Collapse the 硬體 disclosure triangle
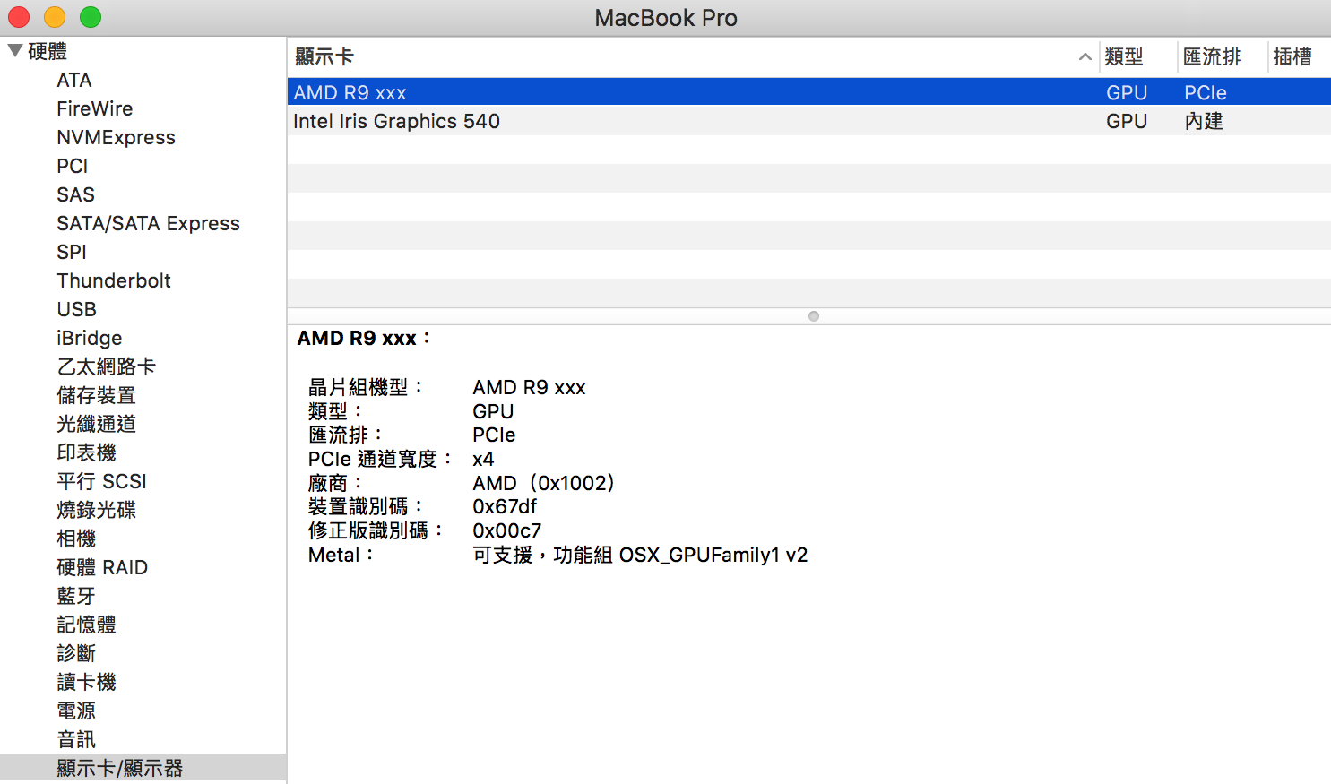Screen dimensions: 1331x784 click(15, 51)
